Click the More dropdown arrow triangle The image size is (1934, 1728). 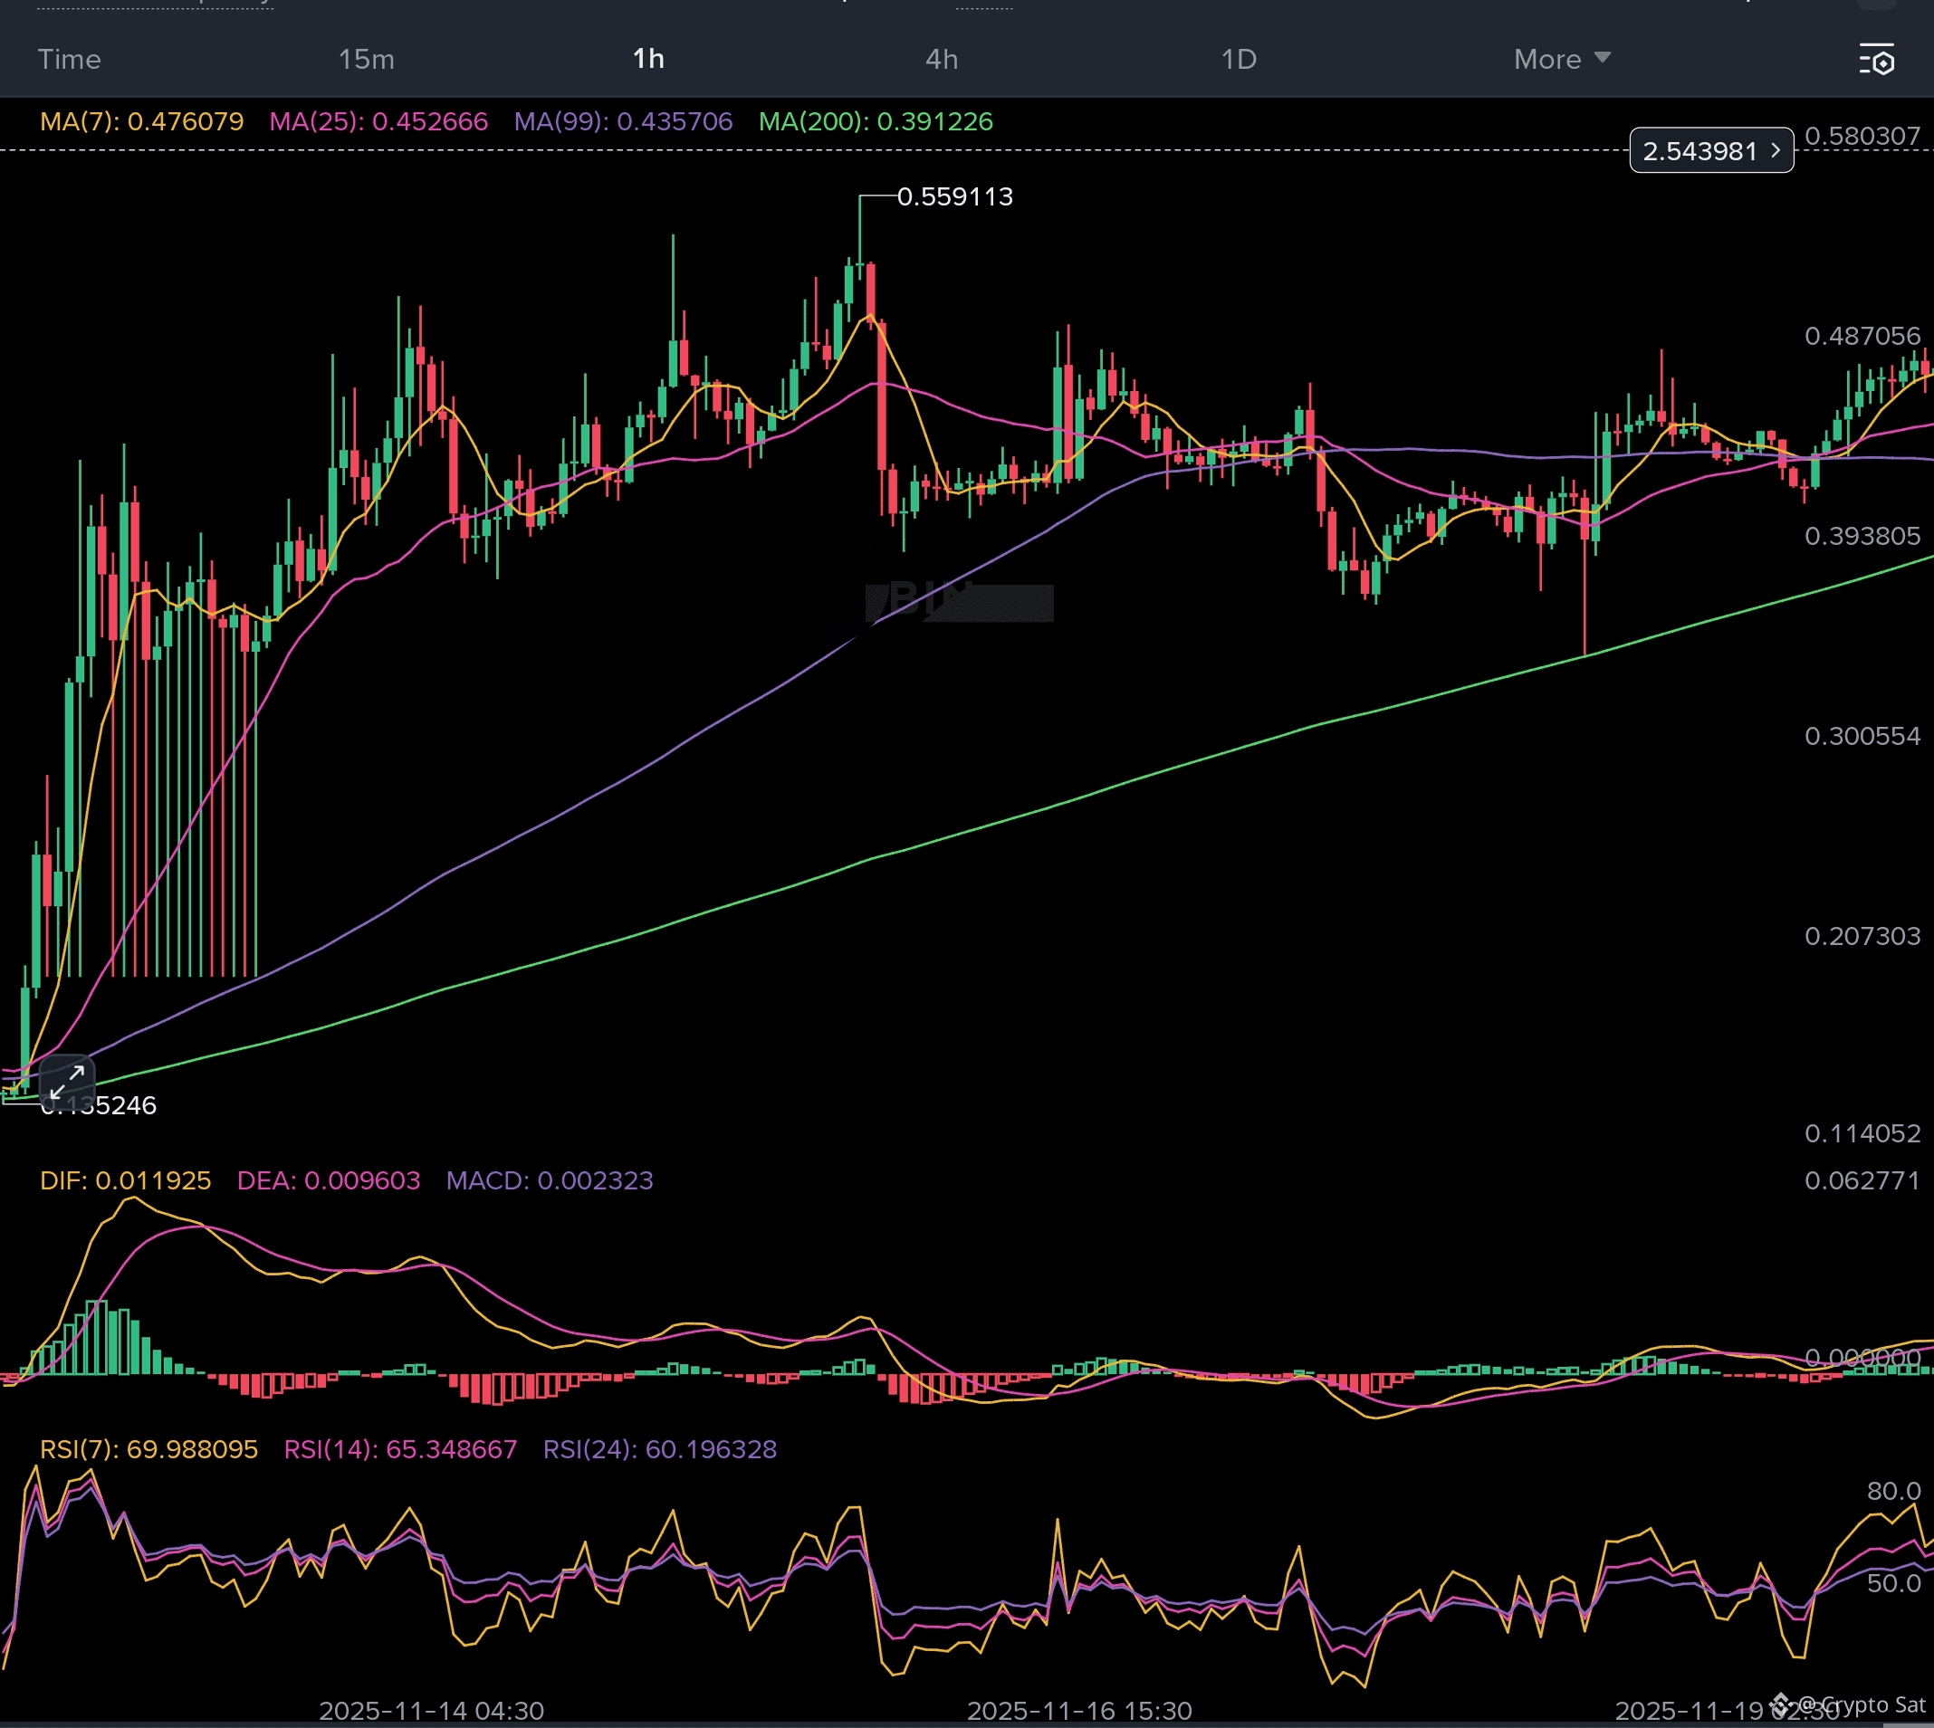[x=1603, y=58]
